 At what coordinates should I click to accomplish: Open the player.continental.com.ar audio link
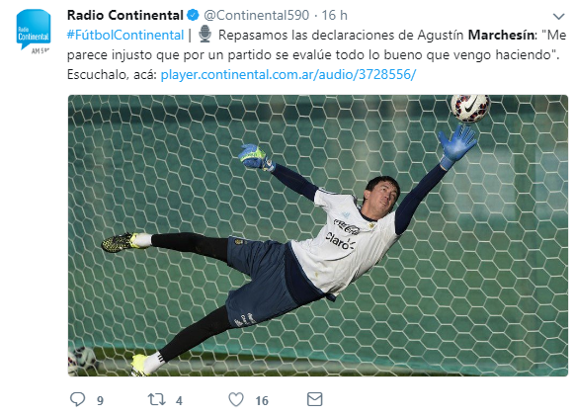click(288, 74)
